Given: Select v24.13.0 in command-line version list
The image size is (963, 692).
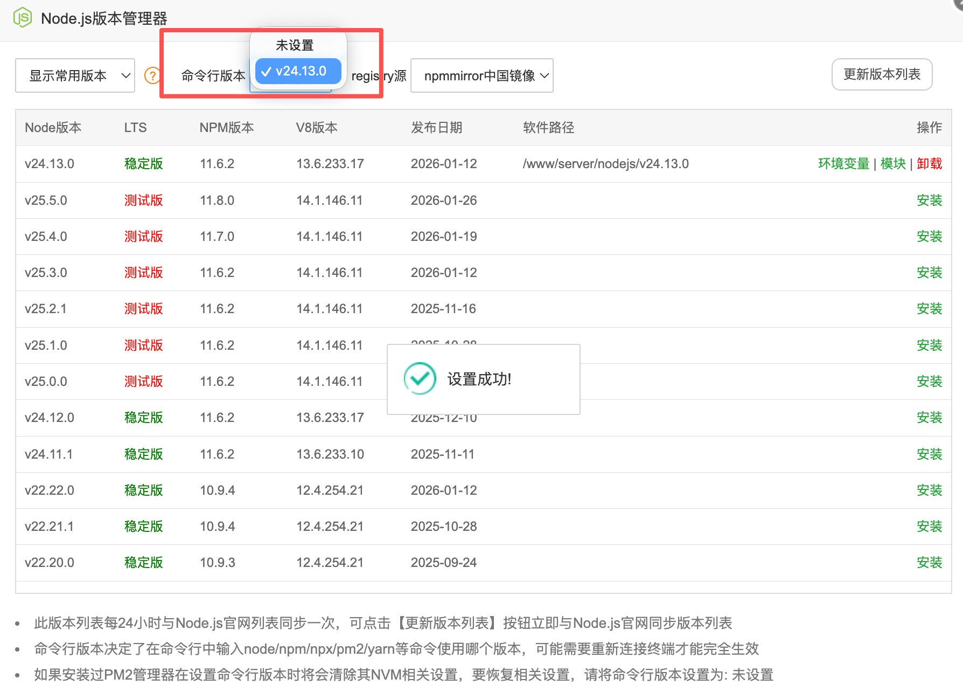Looking at the screenshot, I should tap(298, 71).
